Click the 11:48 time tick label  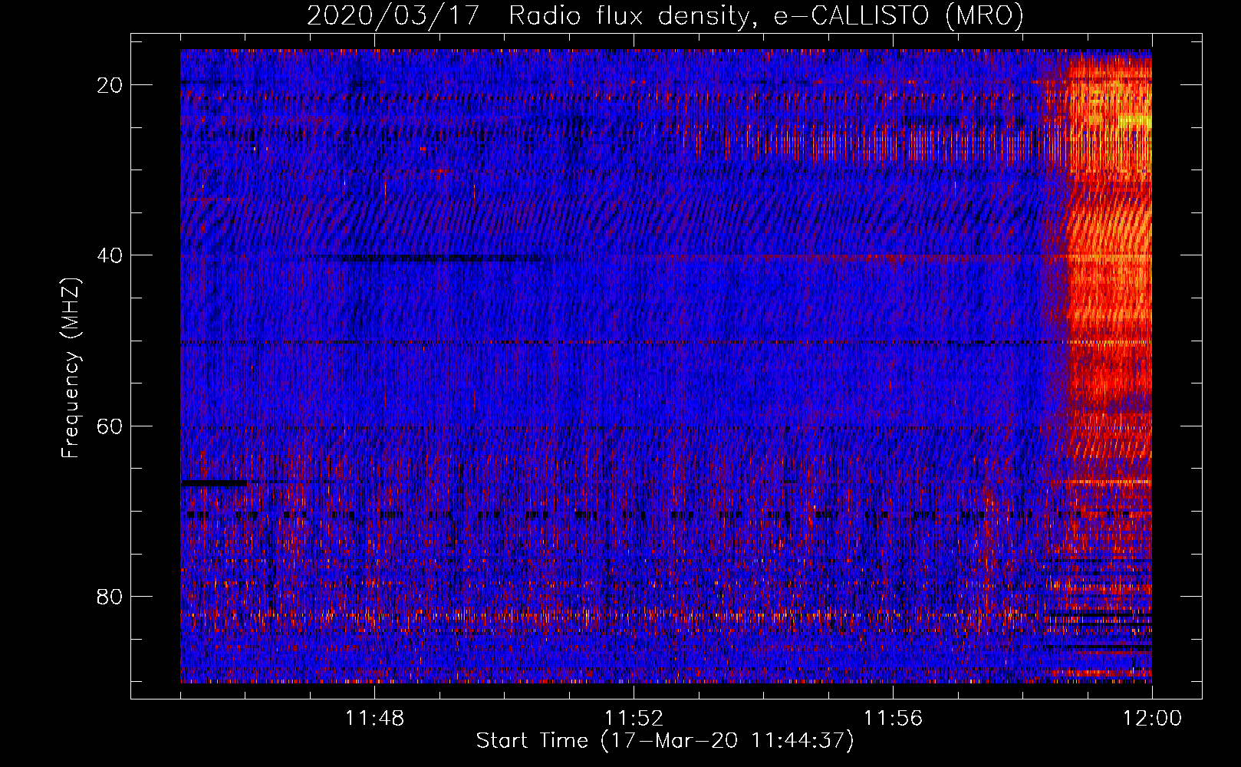click(x=374, y=719)
